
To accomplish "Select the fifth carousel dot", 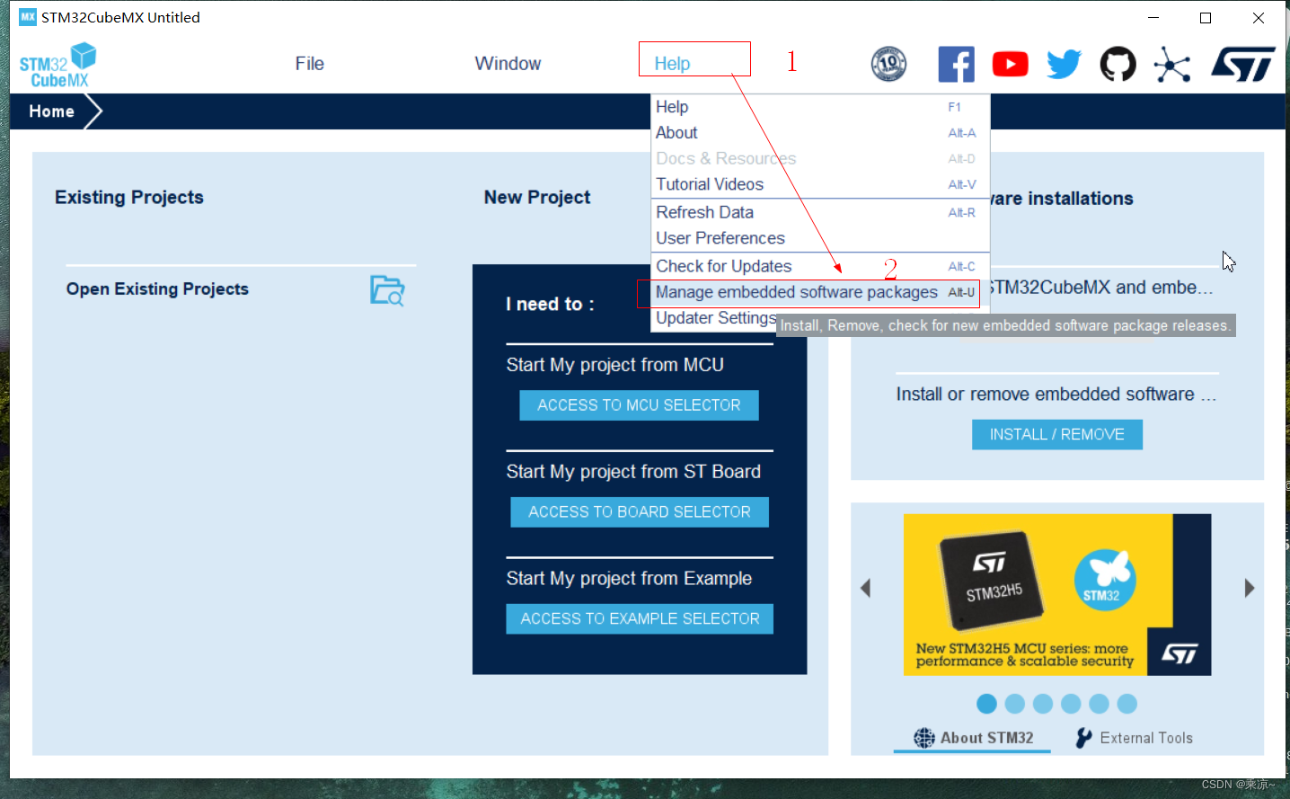I will 1099,704.
